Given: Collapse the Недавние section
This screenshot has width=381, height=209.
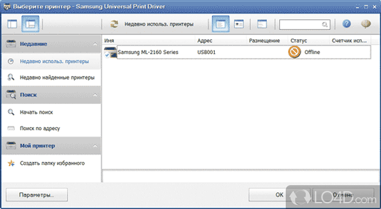Looking at the screenshot, I should coord(94,44).
